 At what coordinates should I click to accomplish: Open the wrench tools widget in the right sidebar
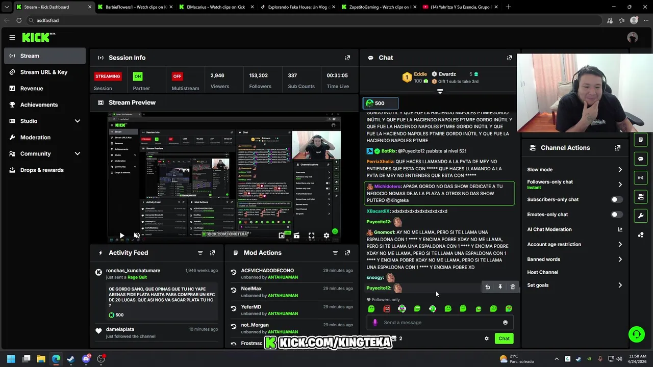click(641, 216)
